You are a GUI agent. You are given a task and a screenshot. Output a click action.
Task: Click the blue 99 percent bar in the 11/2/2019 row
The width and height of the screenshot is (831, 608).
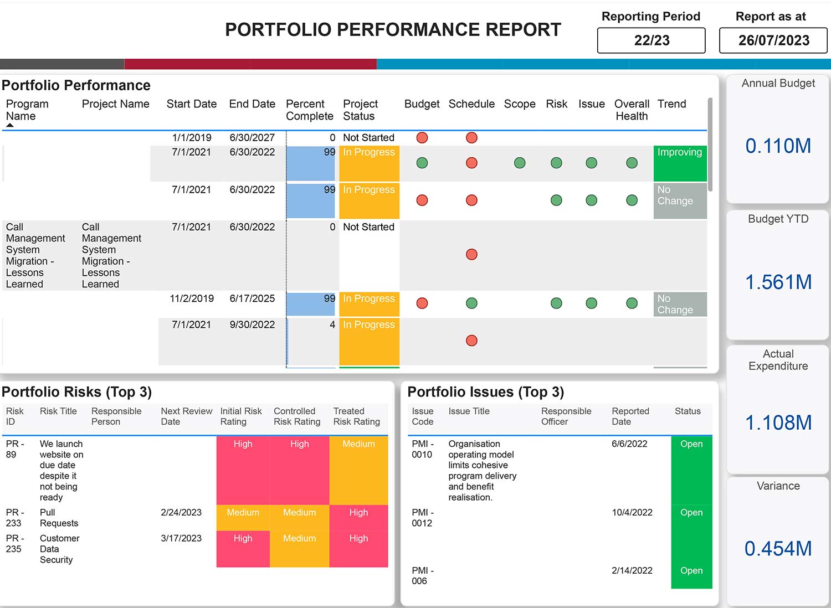[x=311, y=304]
